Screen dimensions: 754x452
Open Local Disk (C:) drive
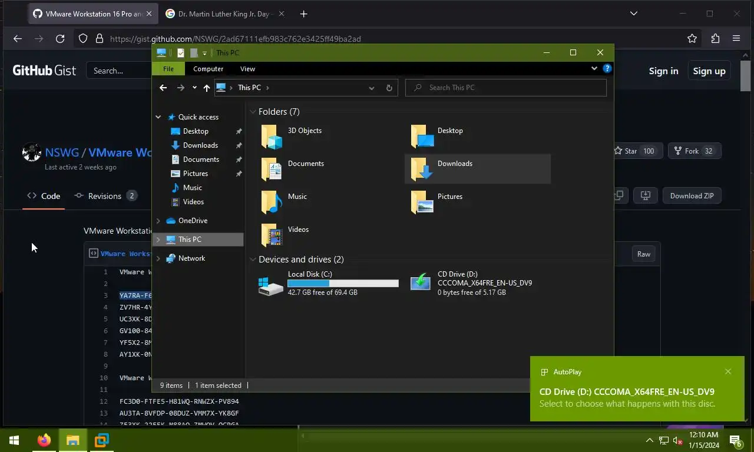[x=328, y=283]
